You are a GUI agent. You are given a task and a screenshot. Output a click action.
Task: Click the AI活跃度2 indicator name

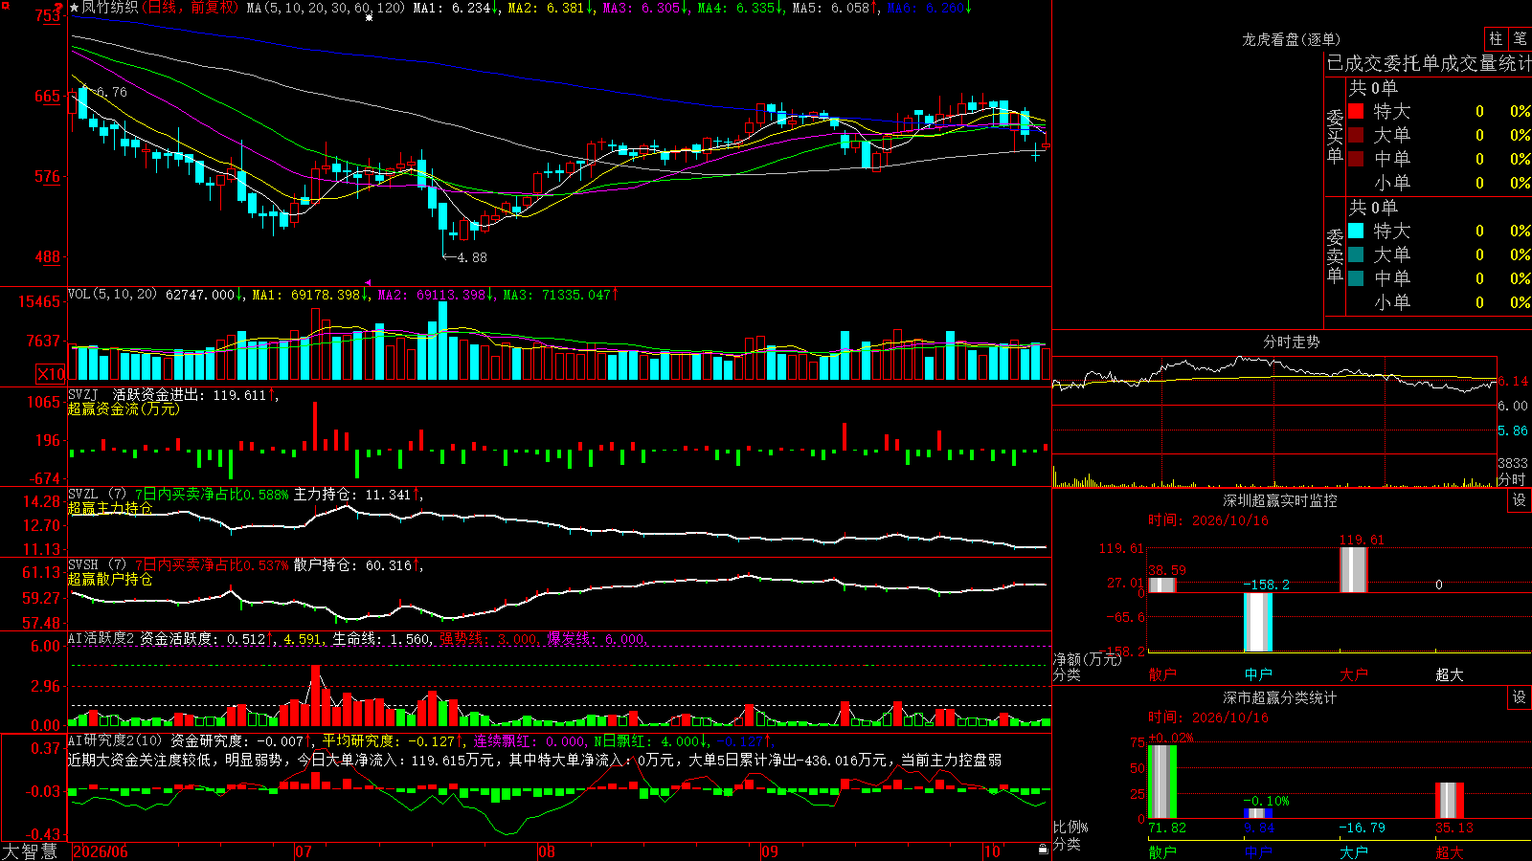tap(101, 638)
